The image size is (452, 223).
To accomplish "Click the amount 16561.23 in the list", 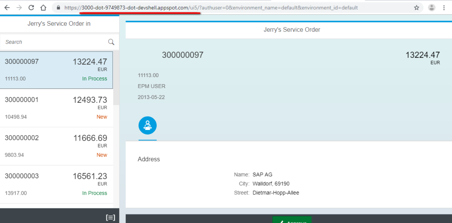I will click(x=90, y=176).
